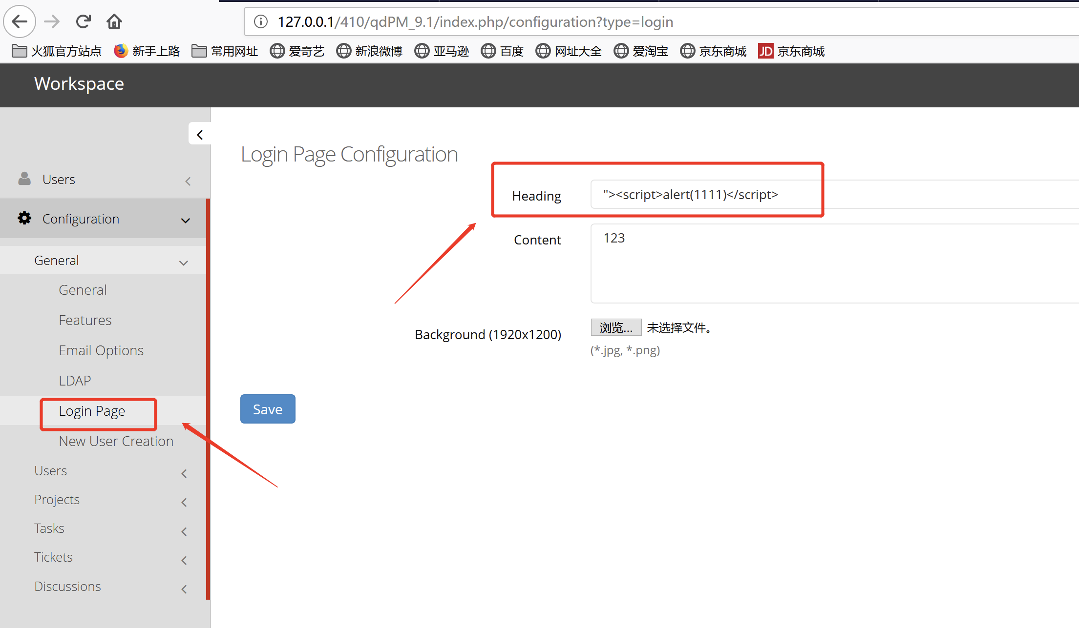
Task: Open the Email Options menu item
Action: (101, 350)
